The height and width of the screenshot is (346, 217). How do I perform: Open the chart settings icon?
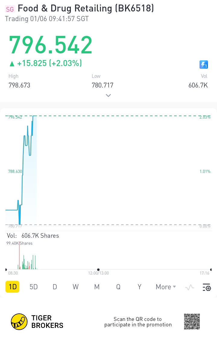tap(207, 287)
